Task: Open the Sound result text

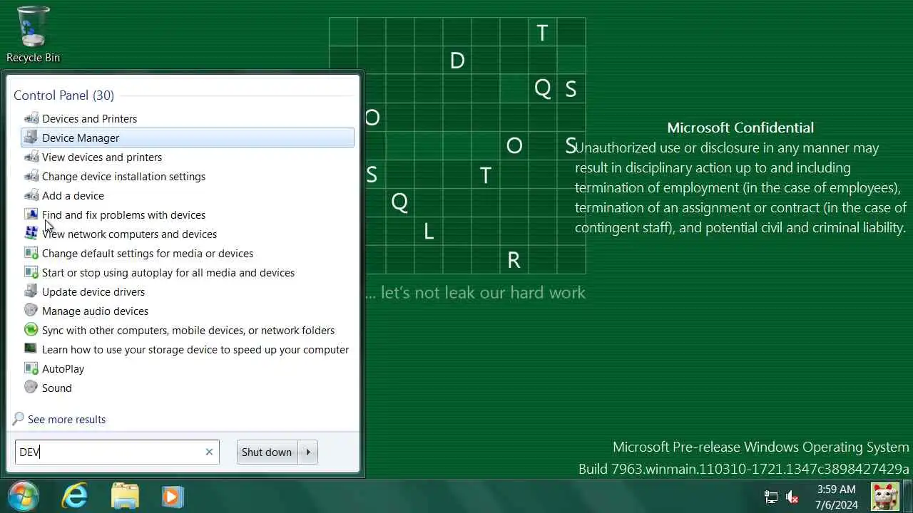Action: (57, 388)
